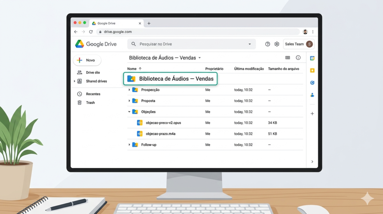Expand the Proposta folder arrow
The height and width of the screenshot is (214, 383).
tap(129, 101)
